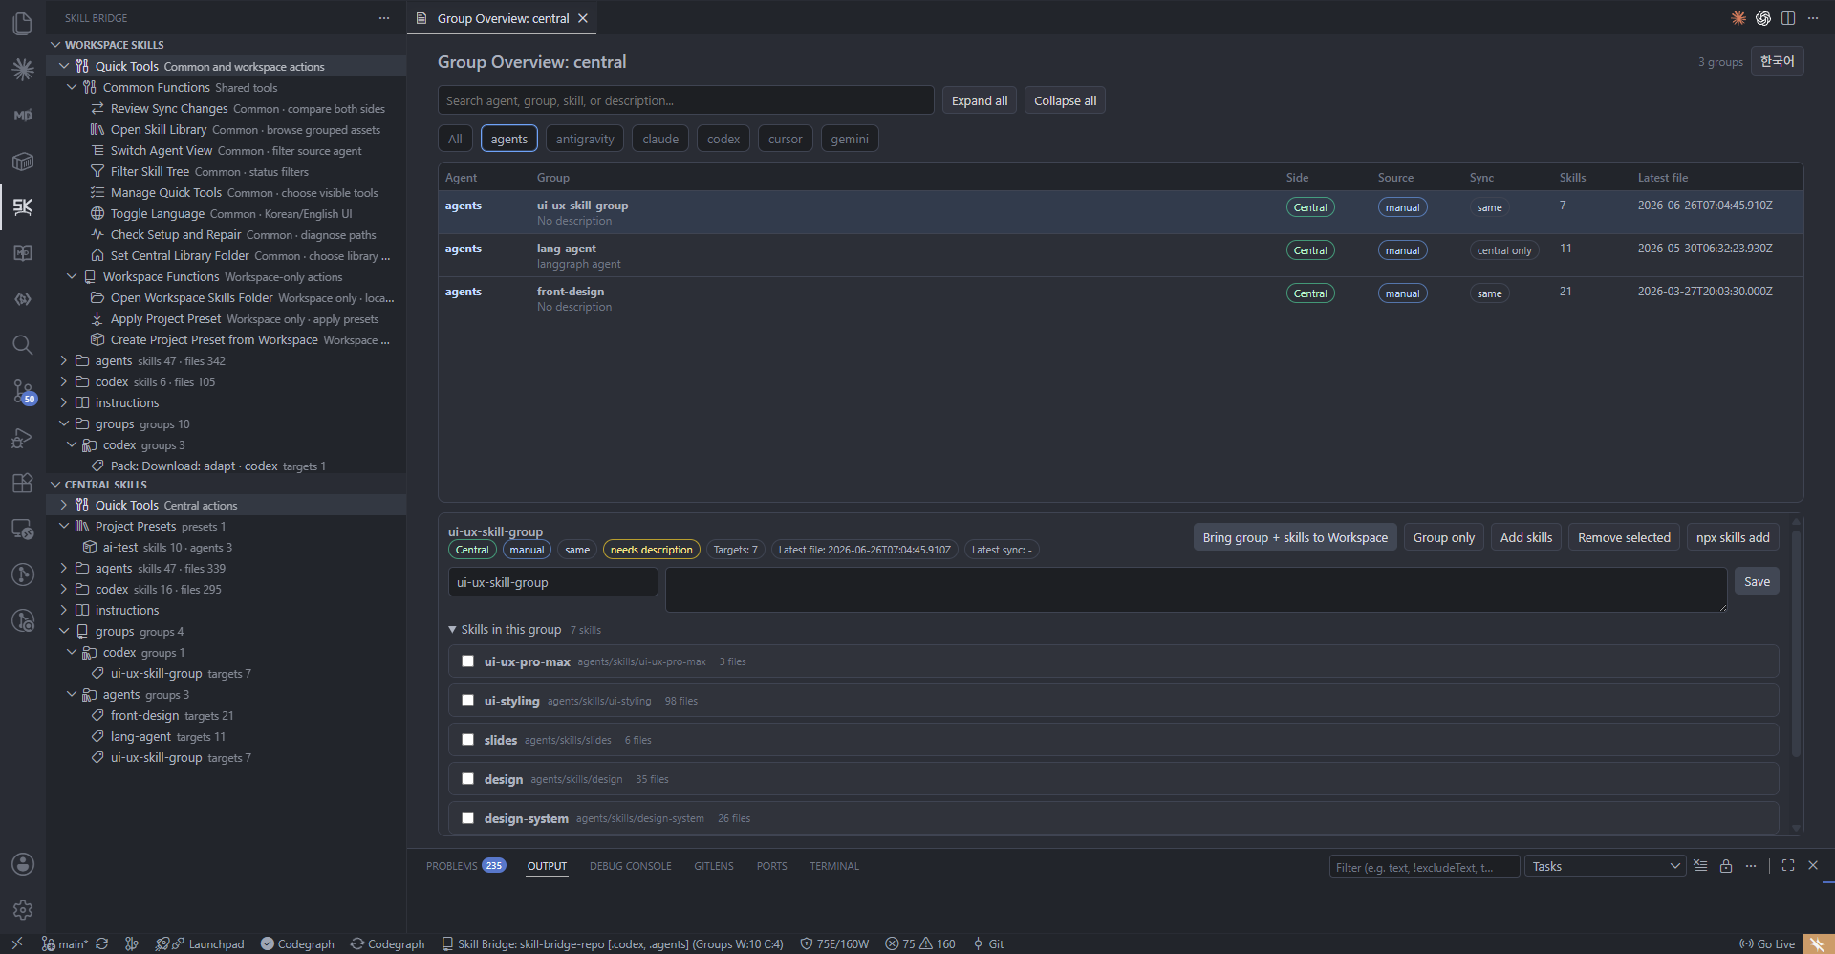
Task: Run Set Central Library Folder tool
Action: click(x=226, y=255)
